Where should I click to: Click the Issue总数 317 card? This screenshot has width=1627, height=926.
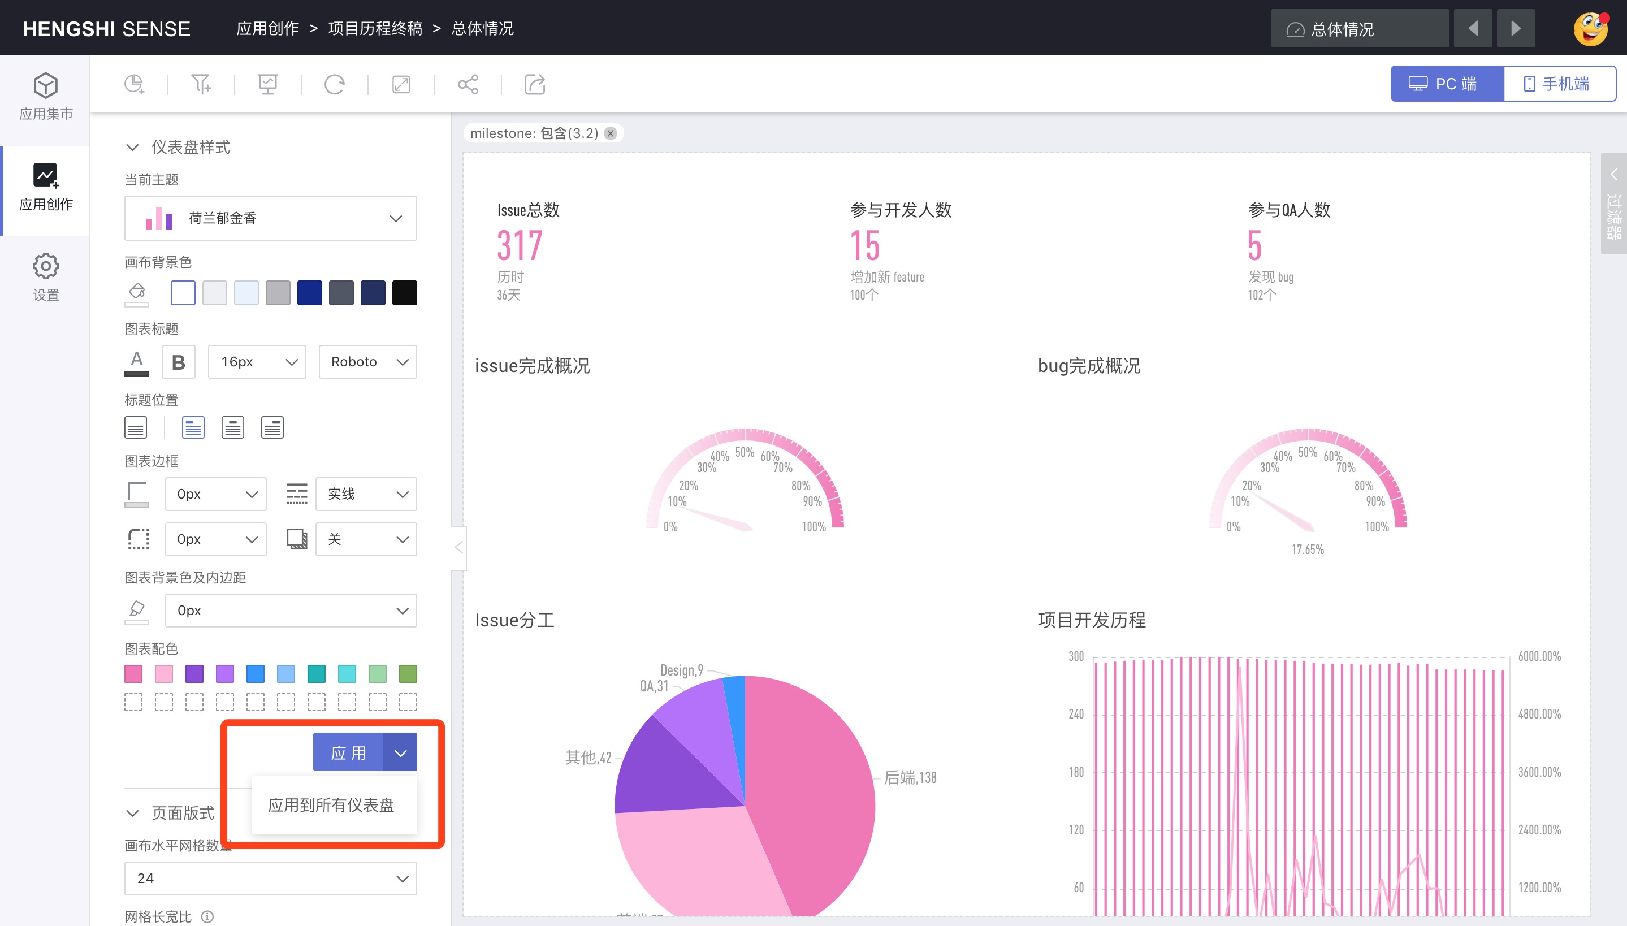coord(529,251)
